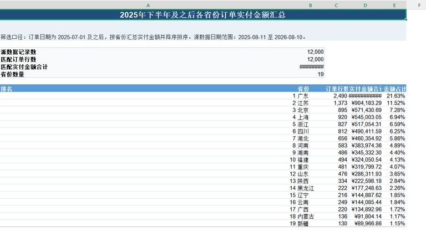Click amount ¥89,966.86 for 新疆
Viewport: 426px width, 237px height.
click(x=365, y=224)
